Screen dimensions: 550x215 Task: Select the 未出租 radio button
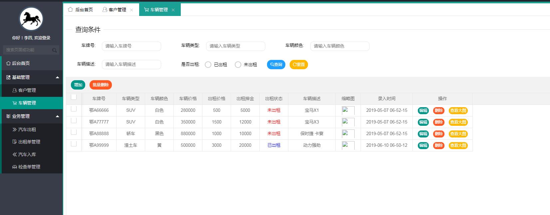(238, 65)
